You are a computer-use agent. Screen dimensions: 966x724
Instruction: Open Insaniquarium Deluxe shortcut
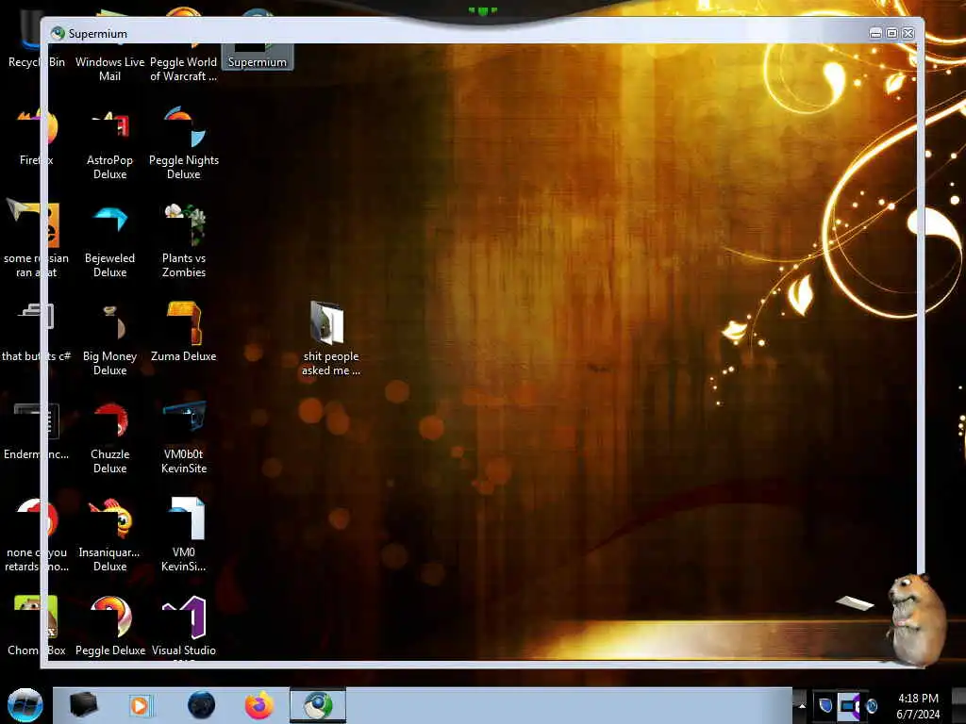click(109, 535)
